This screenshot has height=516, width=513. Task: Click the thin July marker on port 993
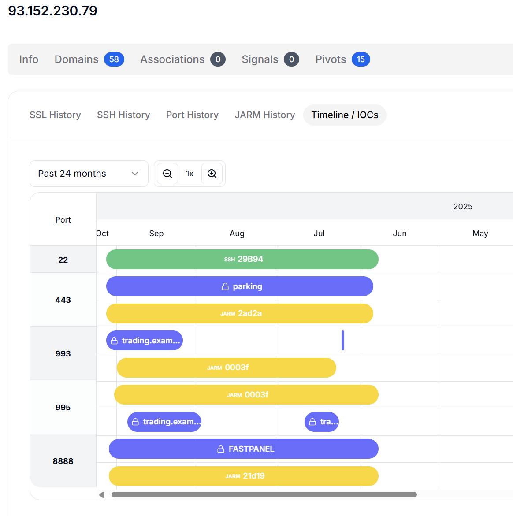point(343,341)
